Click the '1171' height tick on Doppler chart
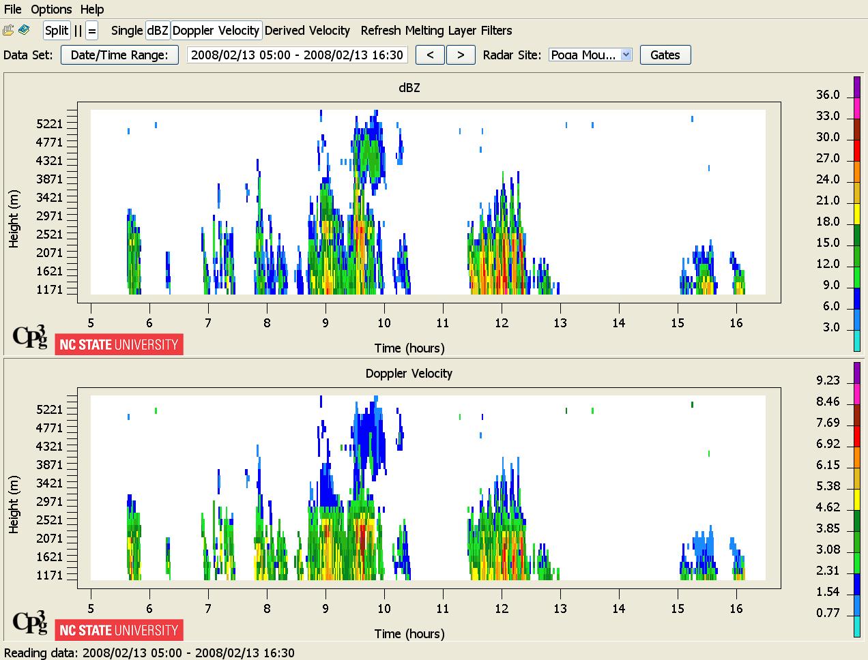The height and width of the screenshot is (660, 868). (49, 575)
